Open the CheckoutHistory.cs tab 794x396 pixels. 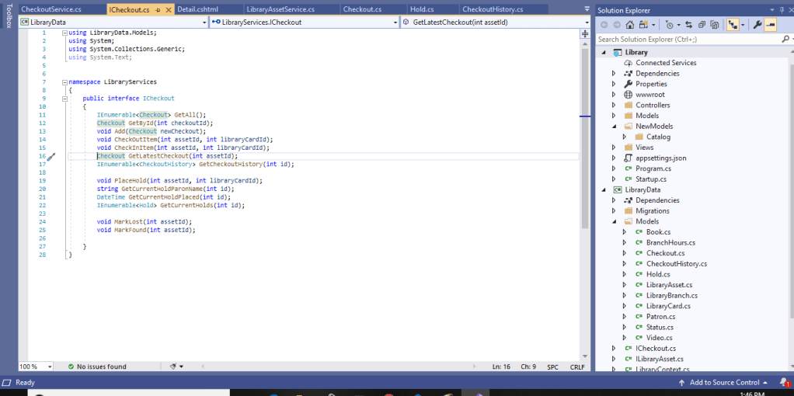coord(492,9)
